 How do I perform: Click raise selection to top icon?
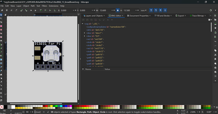point(40,10)
